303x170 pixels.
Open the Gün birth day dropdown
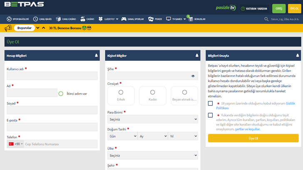coord(122,136)
